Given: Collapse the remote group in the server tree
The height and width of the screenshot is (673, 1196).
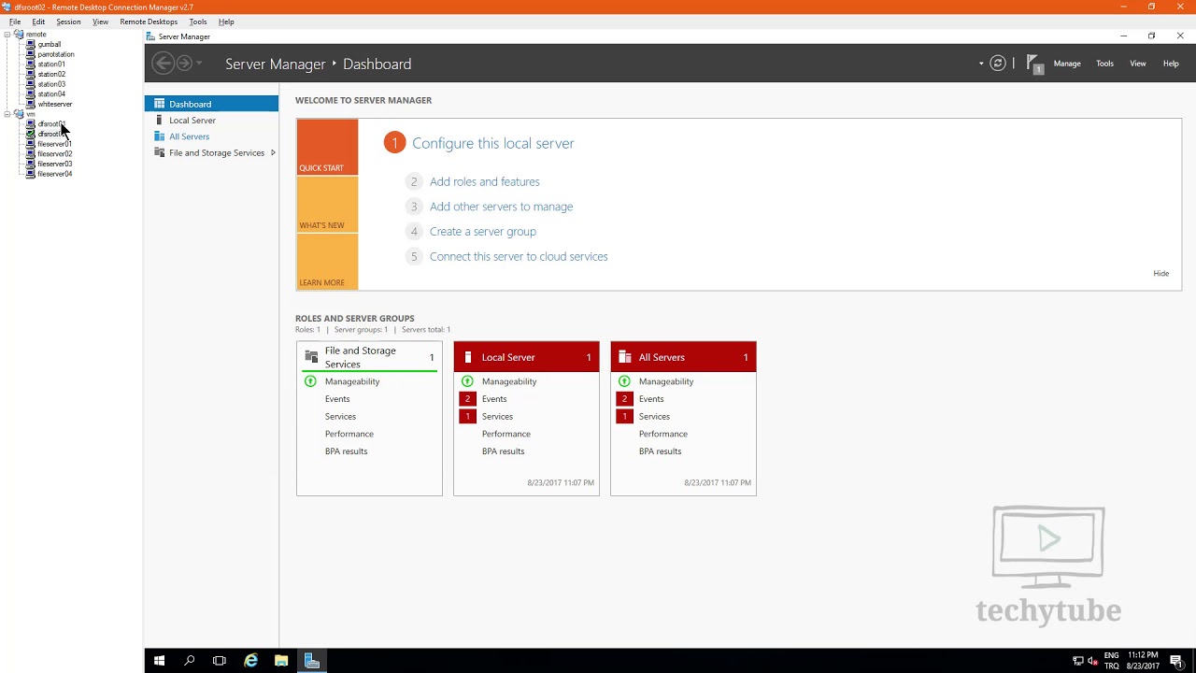Looking at the screenshot, I should [x=7, y=35].
